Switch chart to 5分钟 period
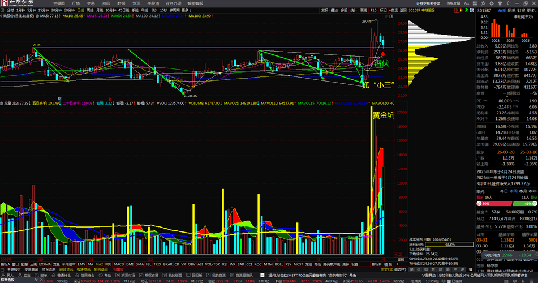This screenshot has width=538, height=283. click(x=32, y=10)
